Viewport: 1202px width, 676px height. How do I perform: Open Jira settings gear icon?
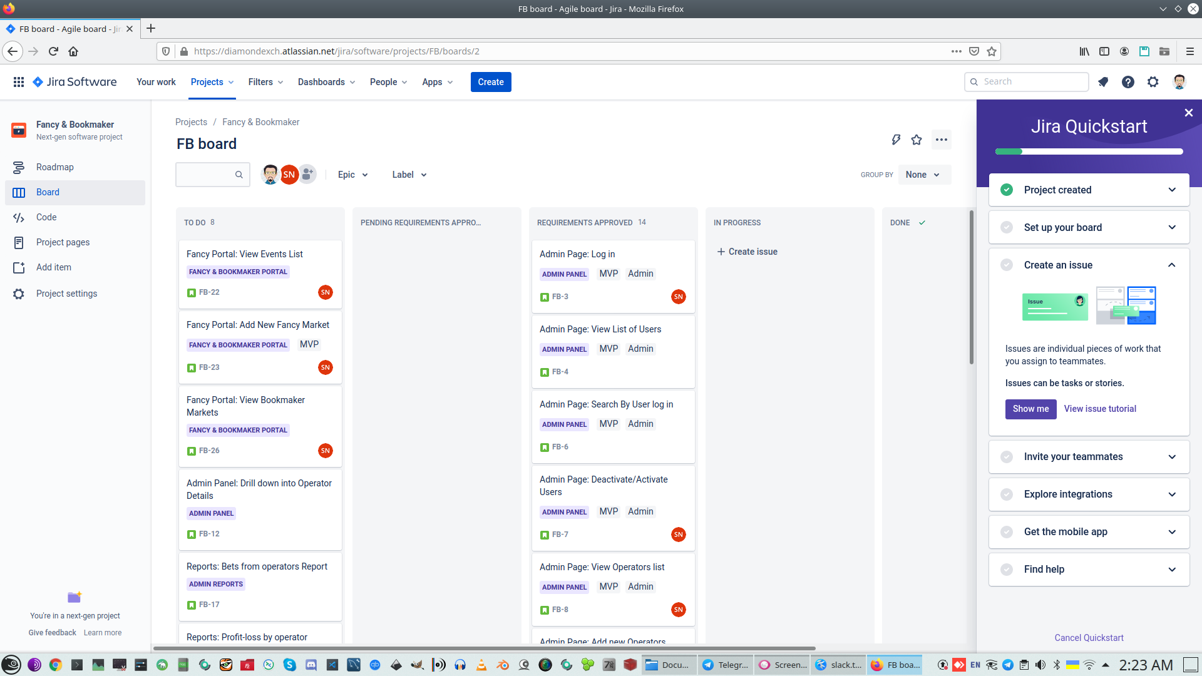pyautogui.click(x=1153, y=82)
